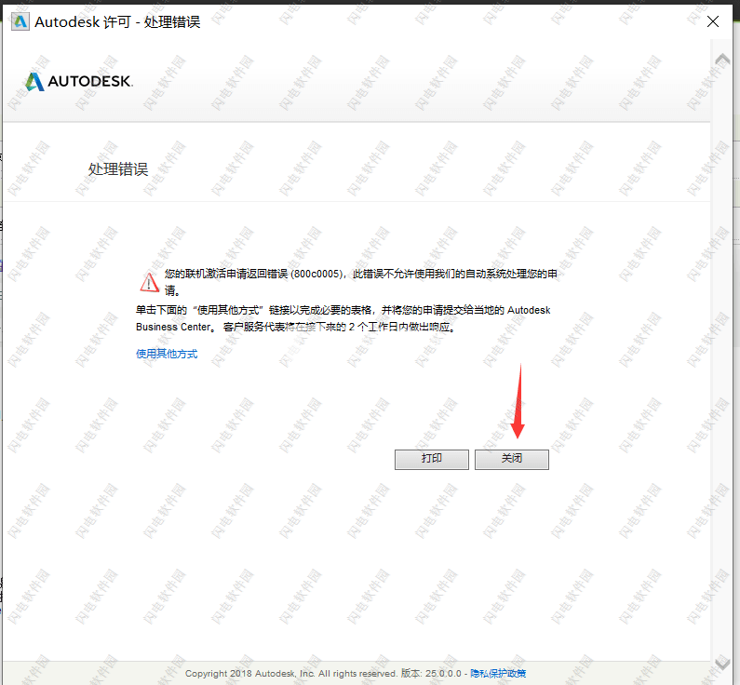Click the error message mentioning 800c0005

pos(360,282)
